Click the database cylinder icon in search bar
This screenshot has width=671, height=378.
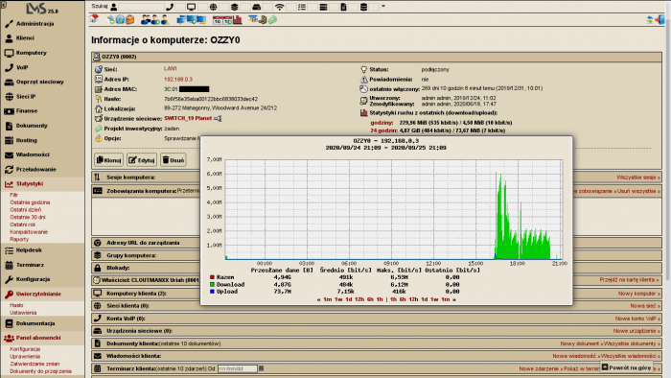363,7
